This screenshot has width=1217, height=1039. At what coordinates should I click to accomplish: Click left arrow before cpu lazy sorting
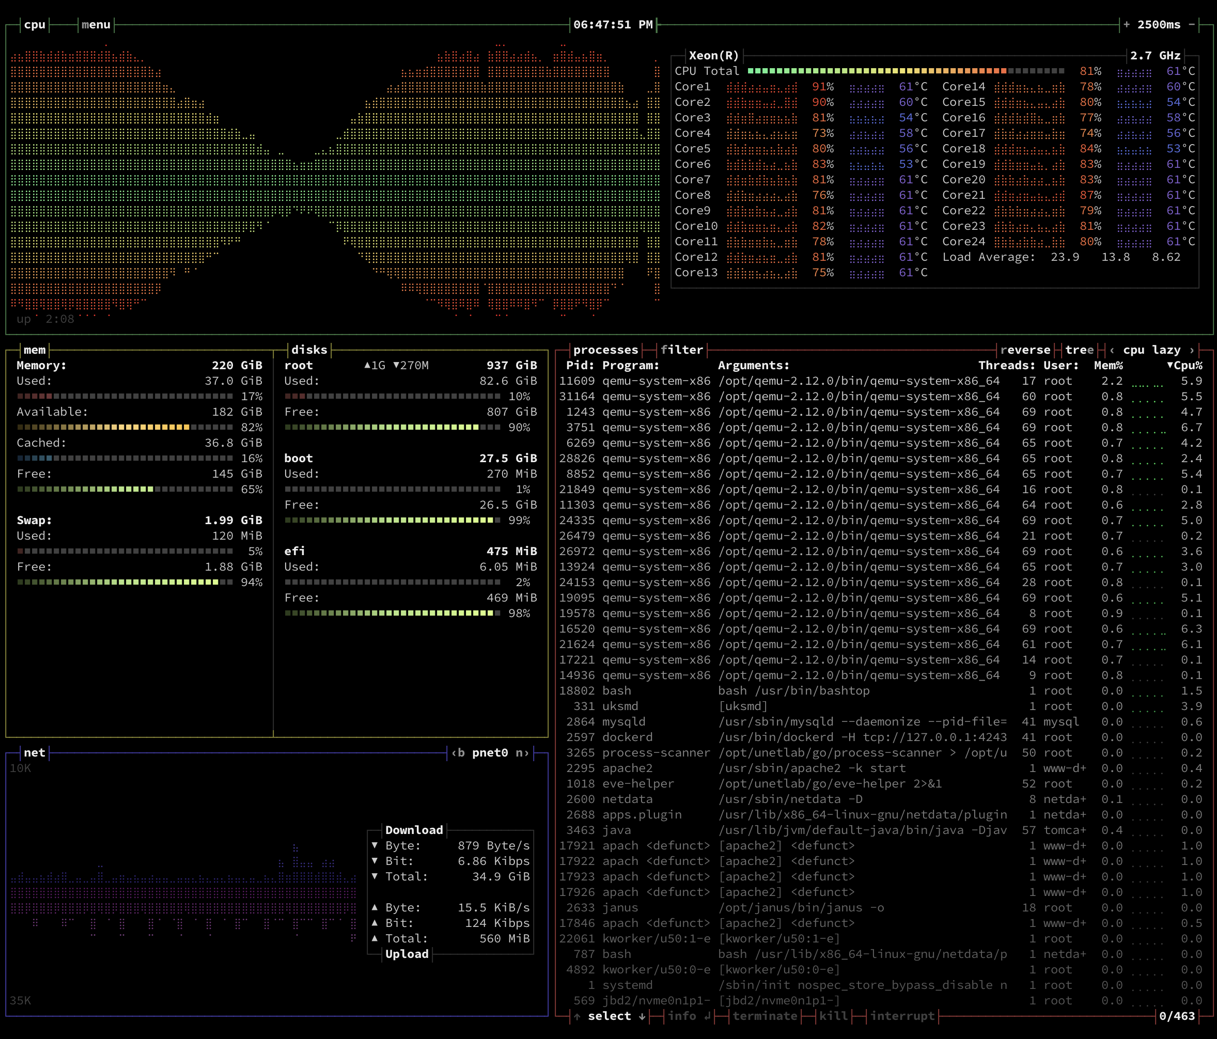(x=1112, y=350)
